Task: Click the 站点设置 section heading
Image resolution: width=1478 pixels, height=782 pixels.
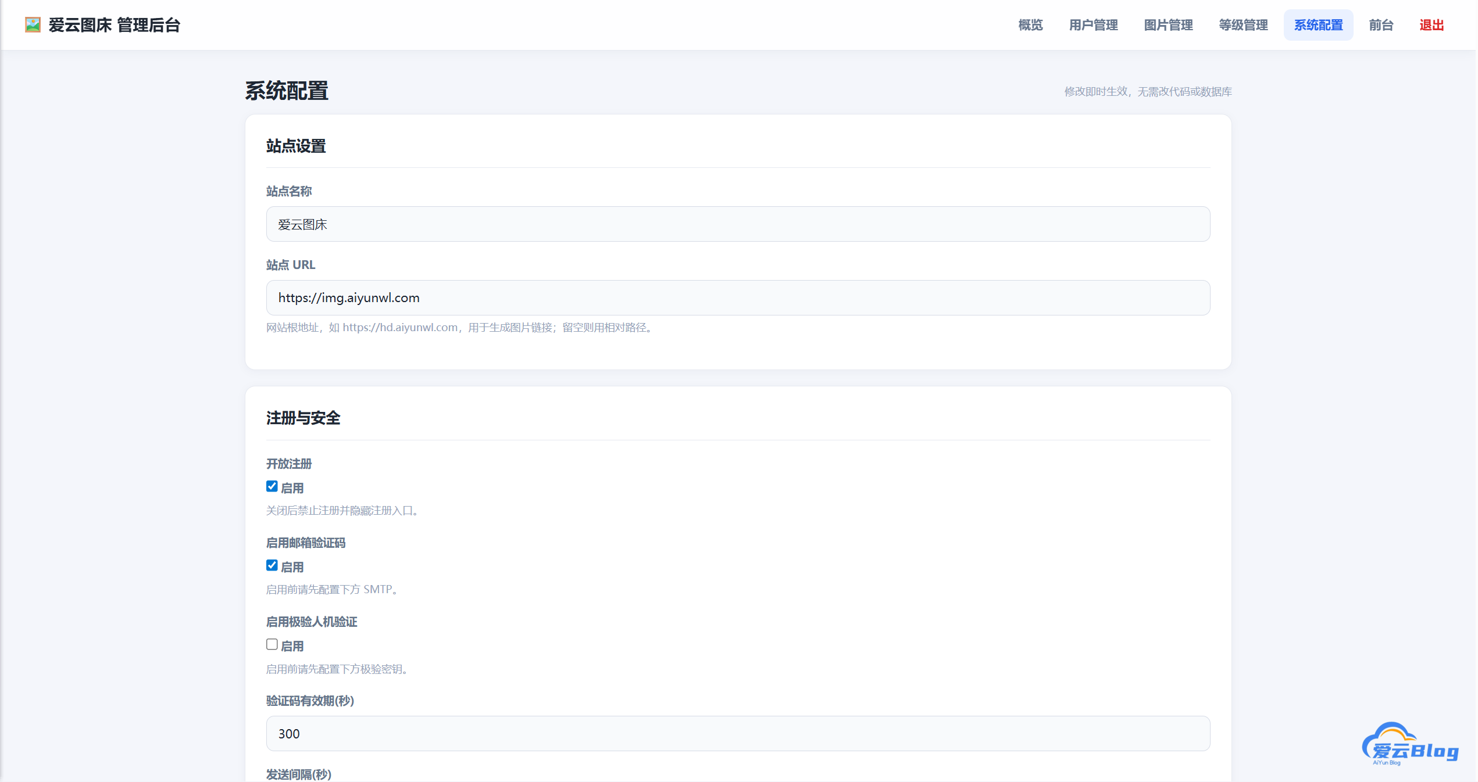Action: click(x=296, y=146)
